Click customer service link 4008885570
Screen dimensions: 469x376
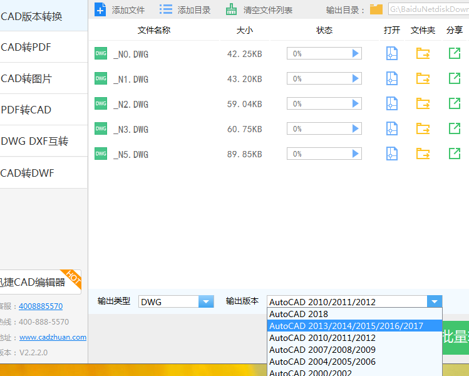pos(41,306)
